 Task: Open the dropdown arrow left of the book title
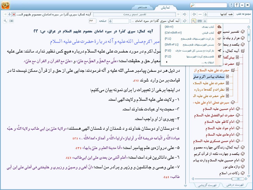tap(110, 21)
